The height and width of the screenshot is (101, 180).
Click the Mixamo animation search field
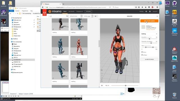tap(57, 16)
